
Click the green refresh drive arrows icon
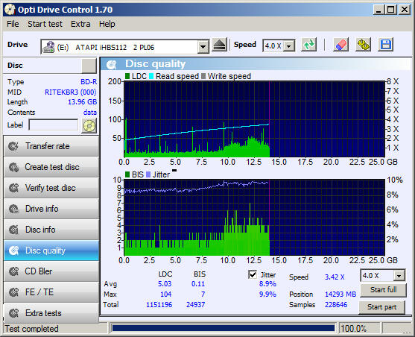click(309, 45)
